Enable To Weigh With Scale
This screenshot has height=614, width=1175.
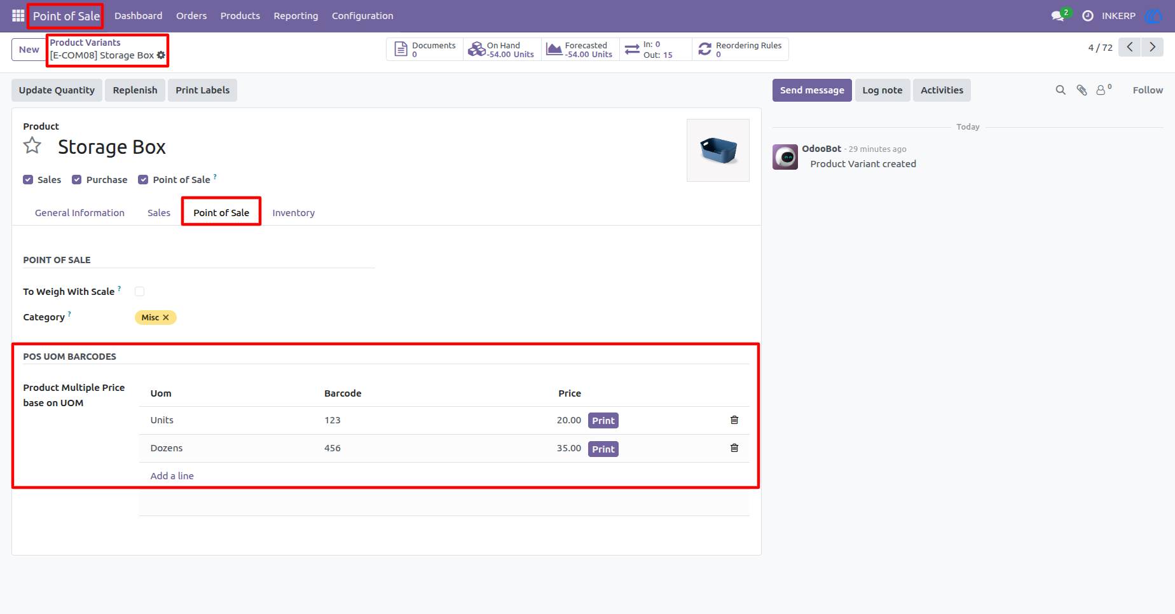pos(140,292)
